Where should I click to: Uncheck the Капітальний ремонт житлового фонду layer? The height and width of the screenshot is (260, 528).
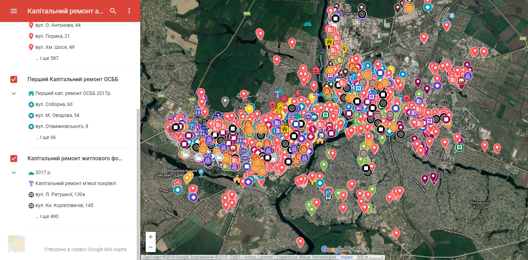point(14,159)
